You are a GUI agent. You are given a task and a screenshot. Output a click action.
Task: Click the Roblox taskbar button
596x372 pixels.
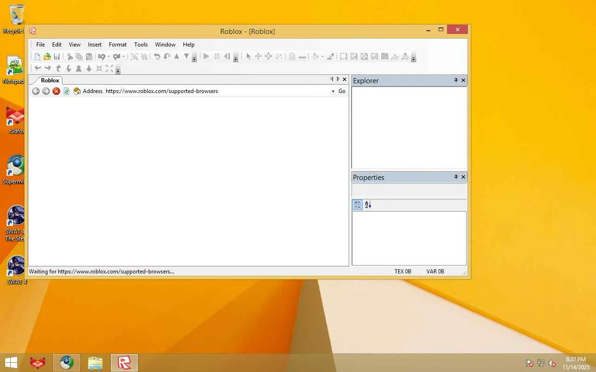pos(124,363)
